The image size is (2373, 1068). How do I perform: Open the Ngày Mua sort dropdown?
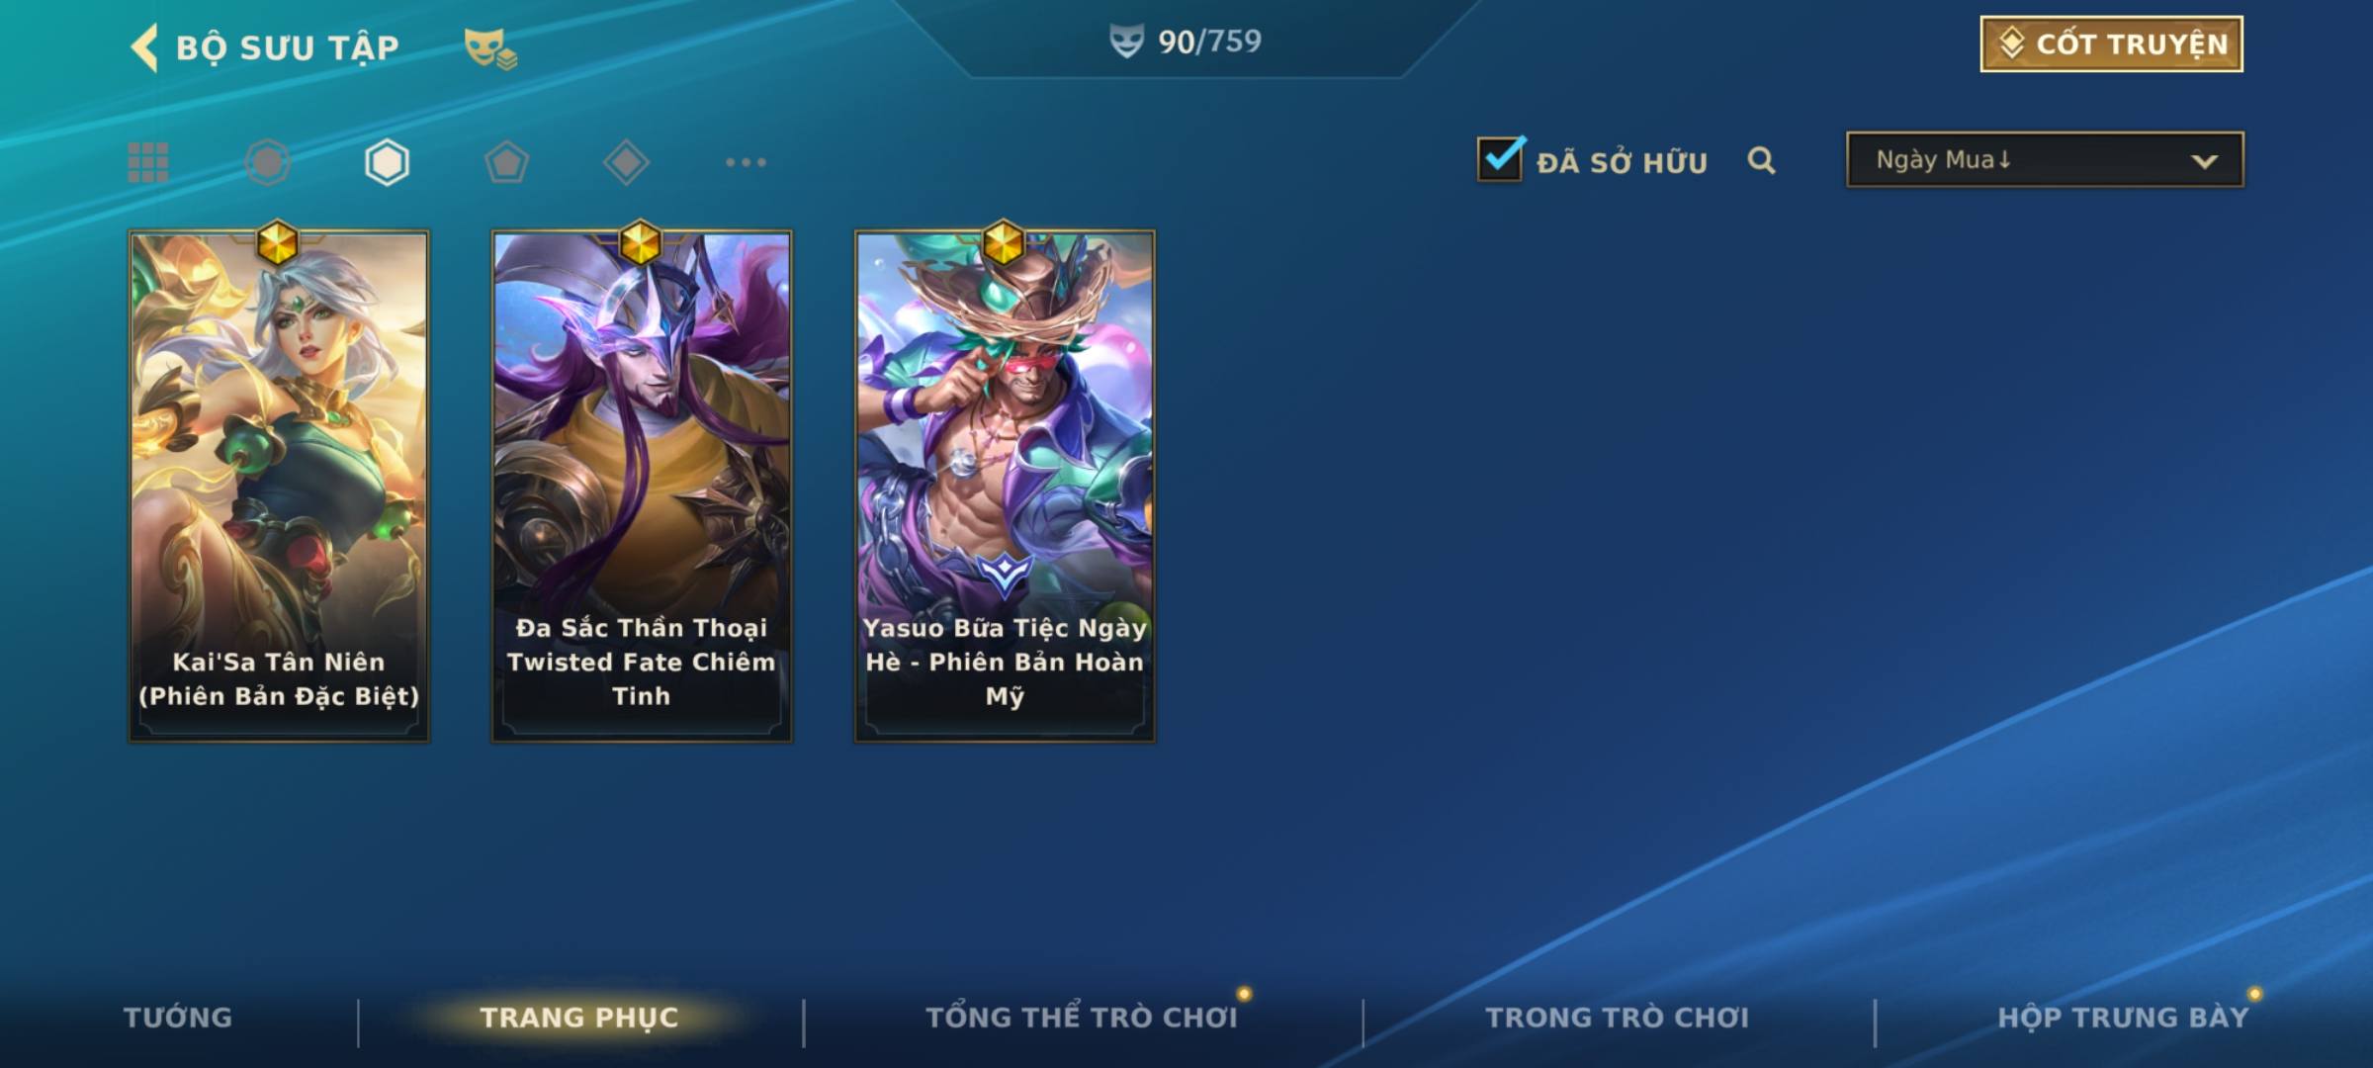click(x=2045, y=159)
